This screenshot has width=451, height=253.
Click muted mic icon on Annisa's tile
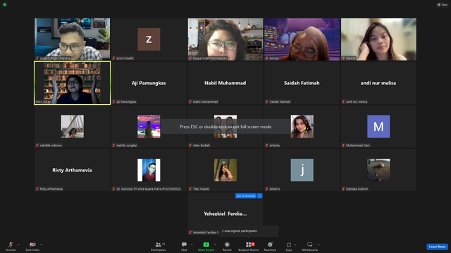pyautogui.click(x=266, y=58)
